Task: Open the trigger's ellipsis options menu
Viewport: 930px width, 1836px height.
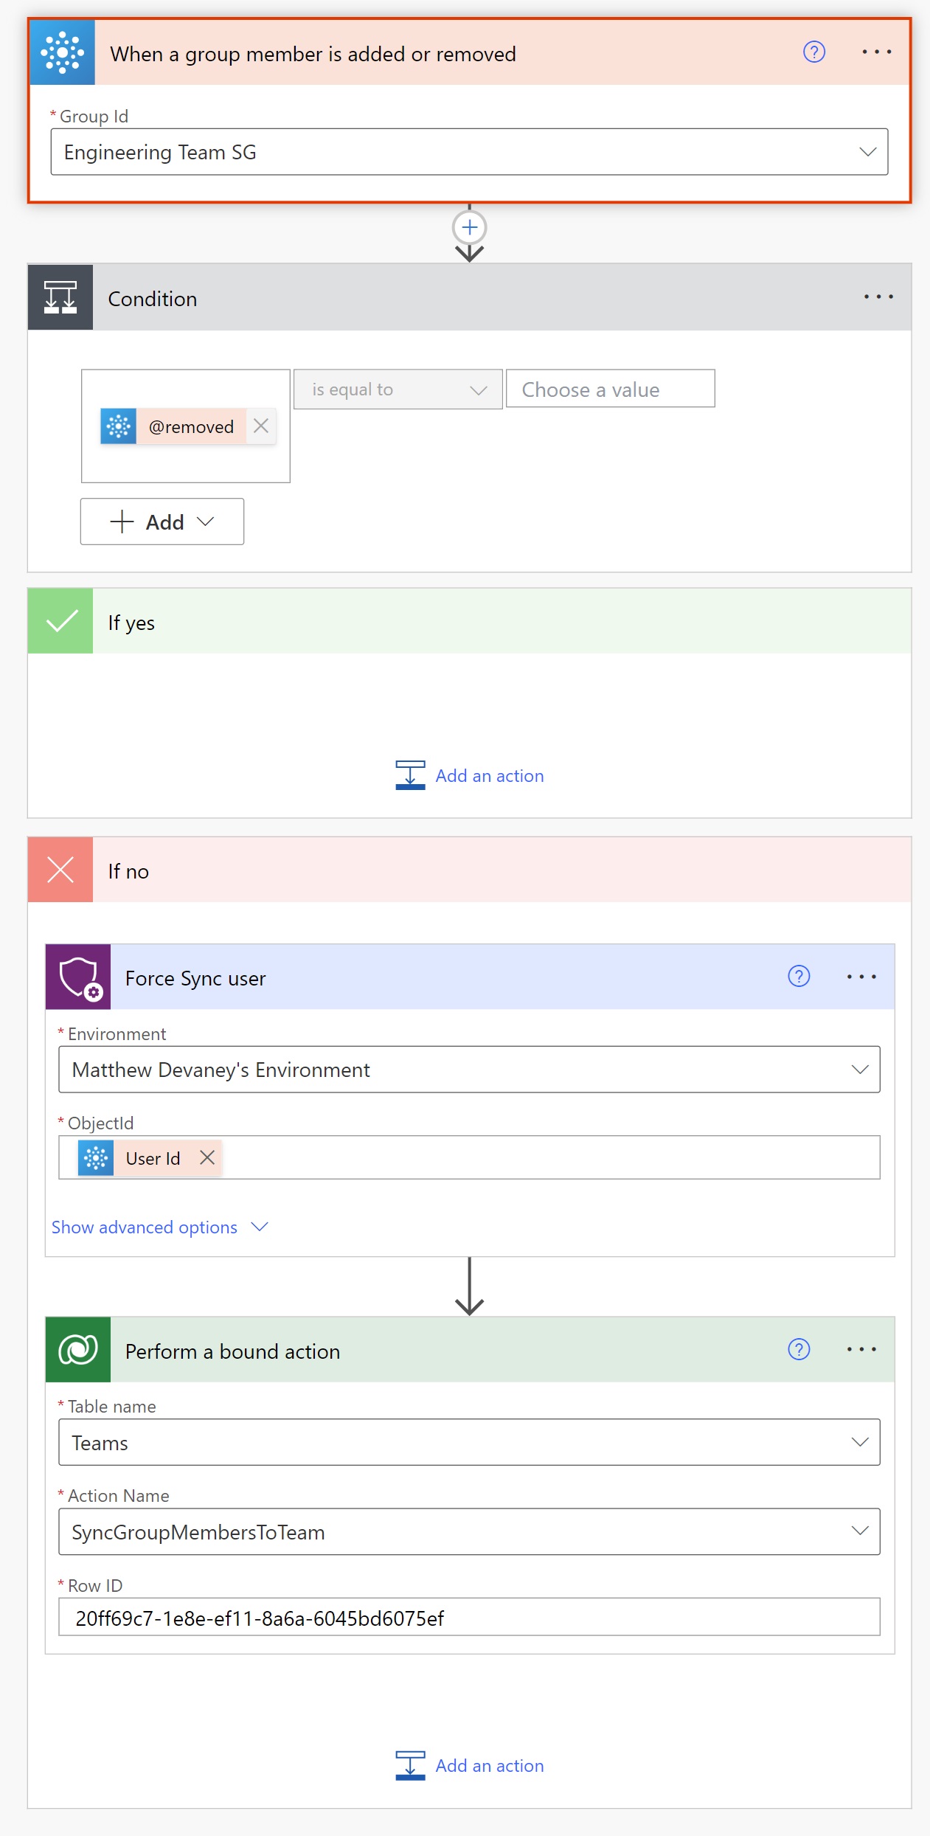Action: pyautogui.click(x=877, y=52)
